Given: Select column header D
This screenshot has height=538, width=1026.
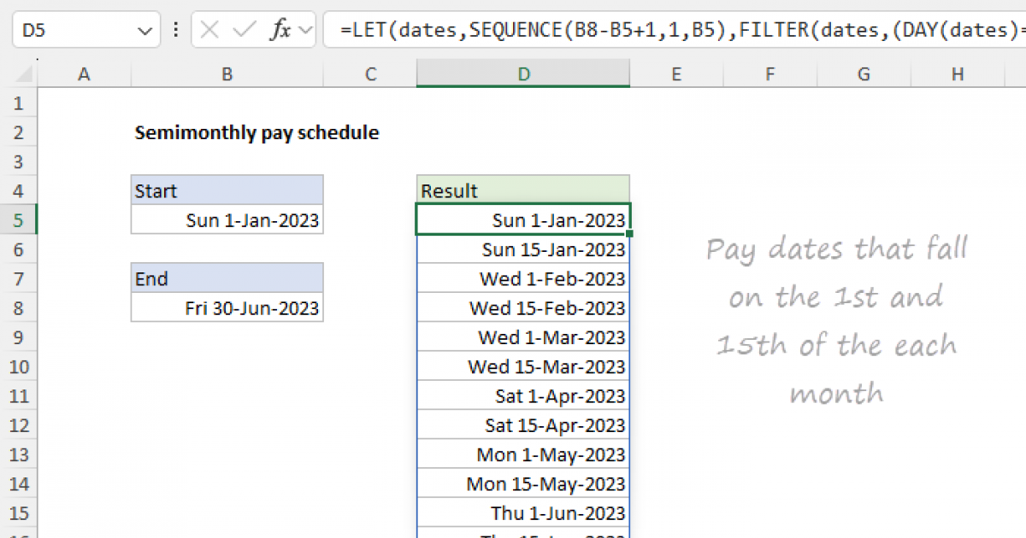Looking at the screenshot, I should pos(522,74).
